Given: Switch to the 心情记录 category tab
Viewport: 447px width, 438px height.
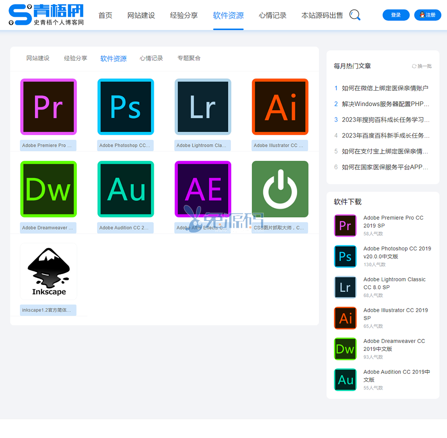Looking at the screenshot, I should pos(151,58).
